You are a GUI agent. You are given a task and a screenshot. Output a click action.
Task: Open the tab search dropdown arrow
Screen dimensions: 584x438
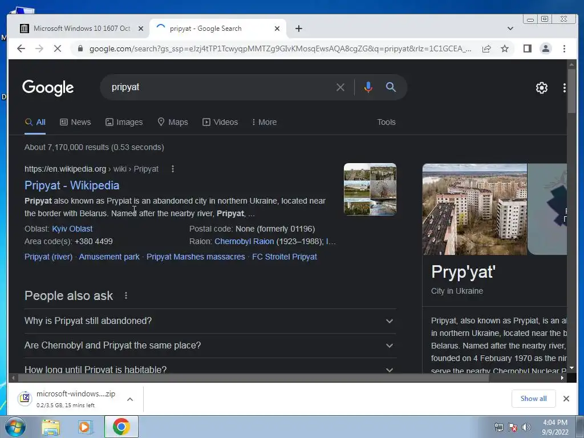510,29
